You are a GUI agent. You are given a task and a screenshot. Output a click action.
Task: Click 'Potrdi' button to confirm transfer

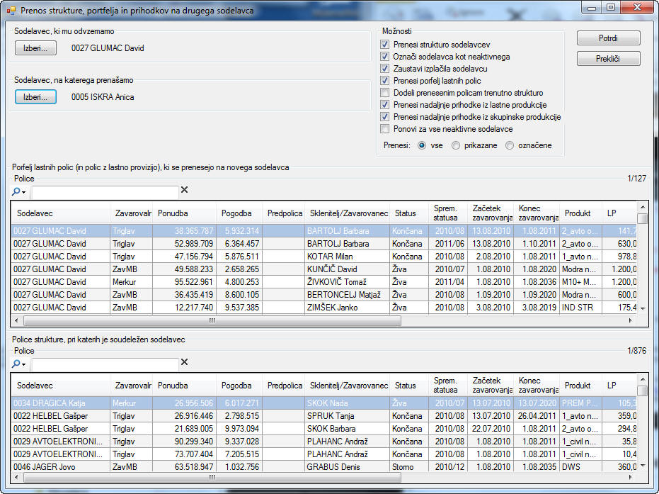coord(608,38)
